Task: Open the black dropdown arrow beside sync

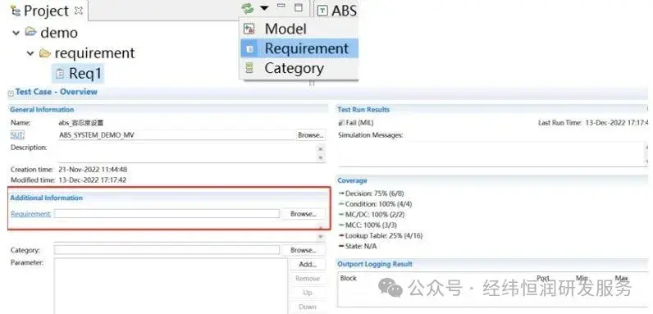Action: (264, 8)
